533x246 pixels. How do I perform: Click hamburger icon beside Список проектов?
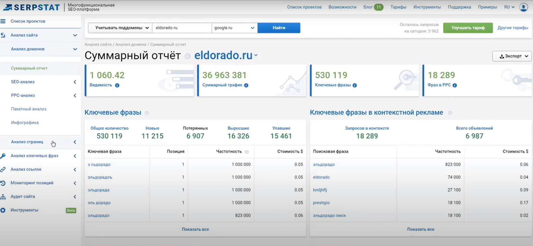(3, 21)
